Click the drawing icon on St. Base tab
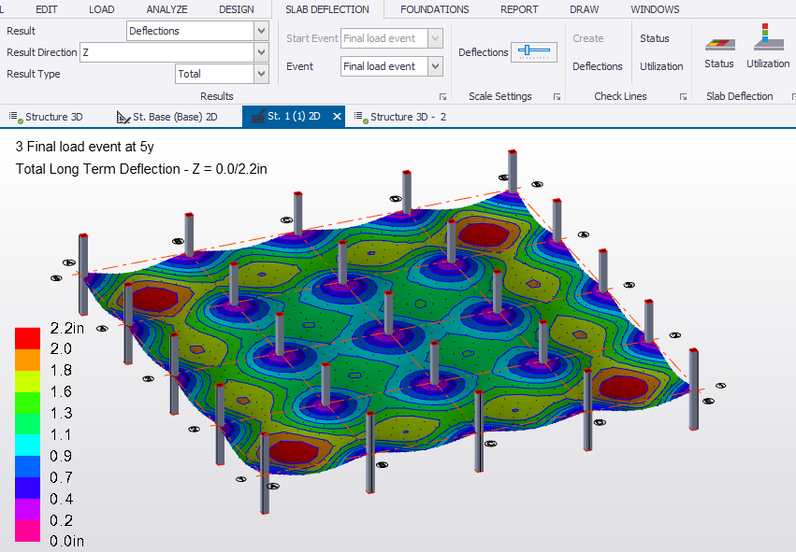Image resolution: width=796 pixels, height=552 pixels. [x=121, y=116]
